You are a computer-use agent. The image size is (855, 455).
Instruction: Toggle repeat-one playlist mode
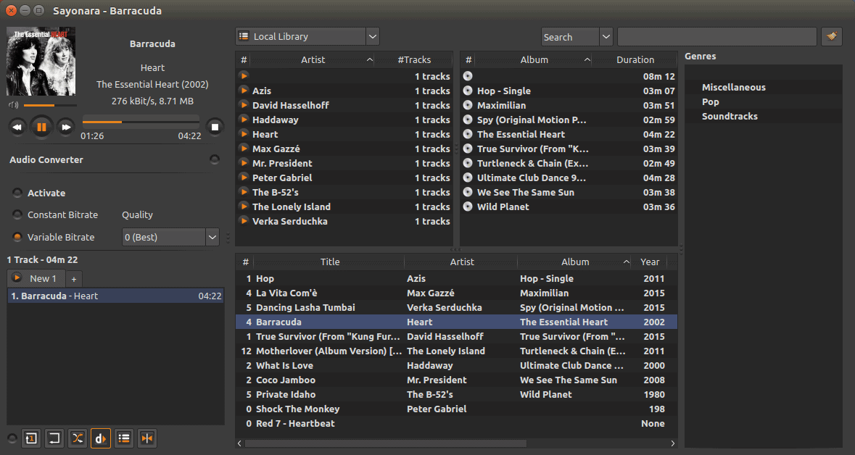[x=31, y=438]
